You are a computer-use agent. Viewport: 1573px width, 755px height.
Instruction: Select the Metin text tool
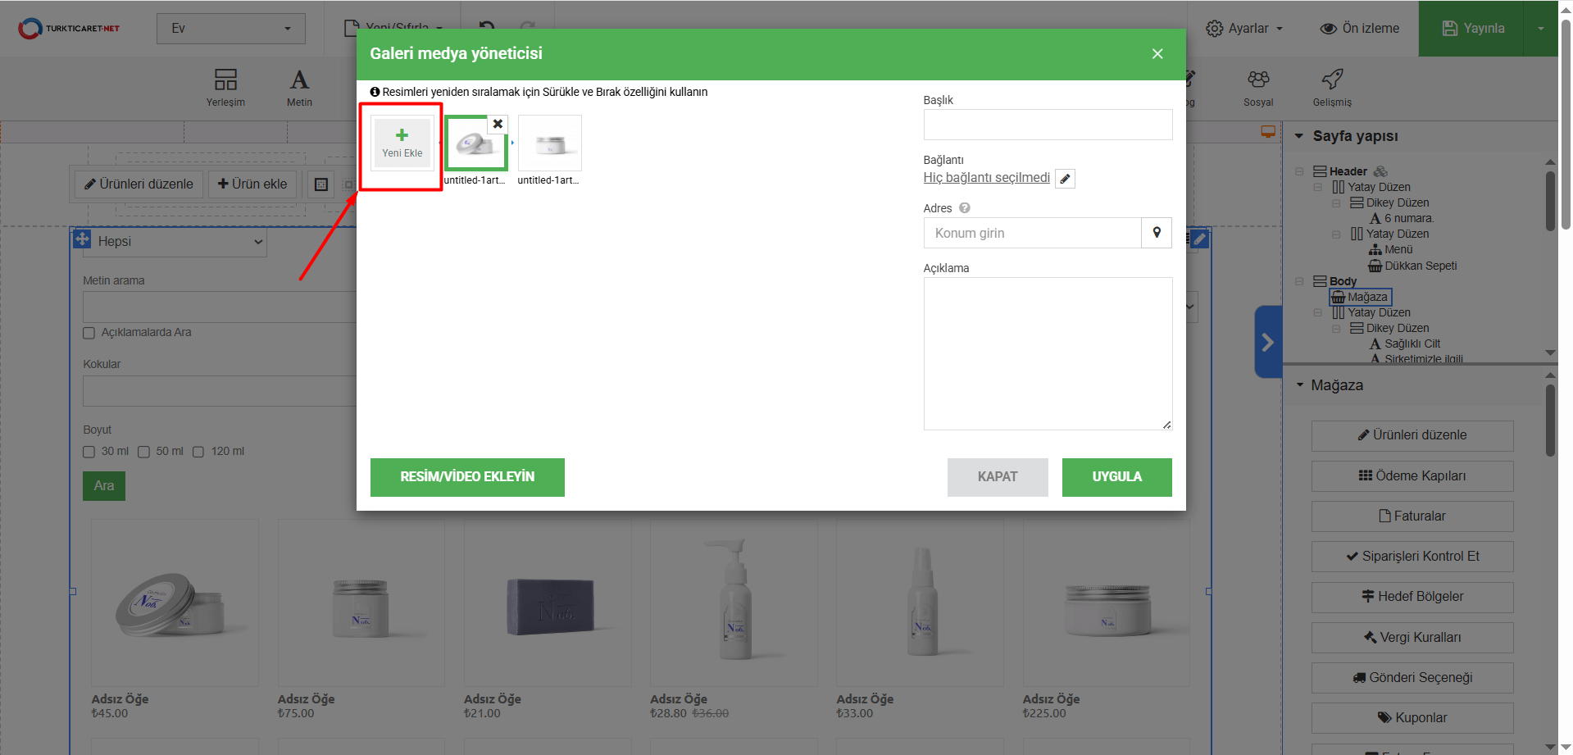pos(299,87)
